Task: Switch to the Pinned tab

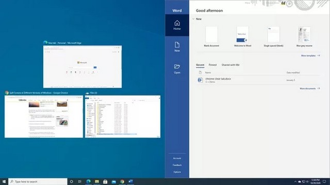Action: (212, 65)
